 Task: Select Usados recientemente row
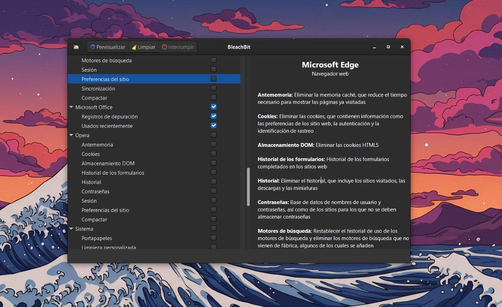click(154, 126)
